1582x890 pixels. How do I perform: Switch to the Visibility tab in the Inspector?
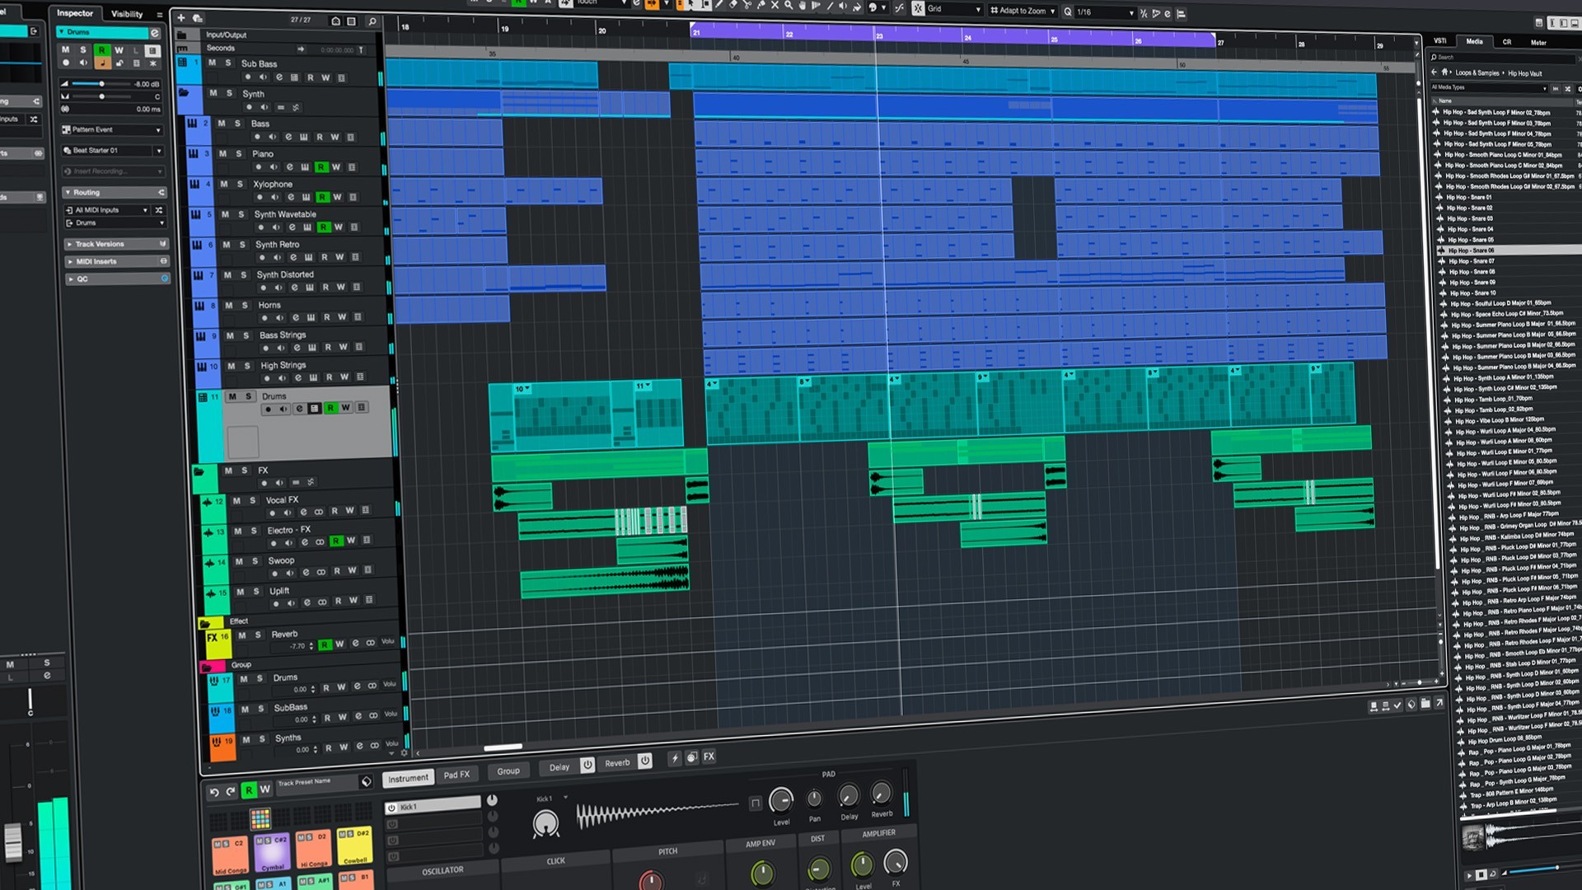[x=129, y=14]
